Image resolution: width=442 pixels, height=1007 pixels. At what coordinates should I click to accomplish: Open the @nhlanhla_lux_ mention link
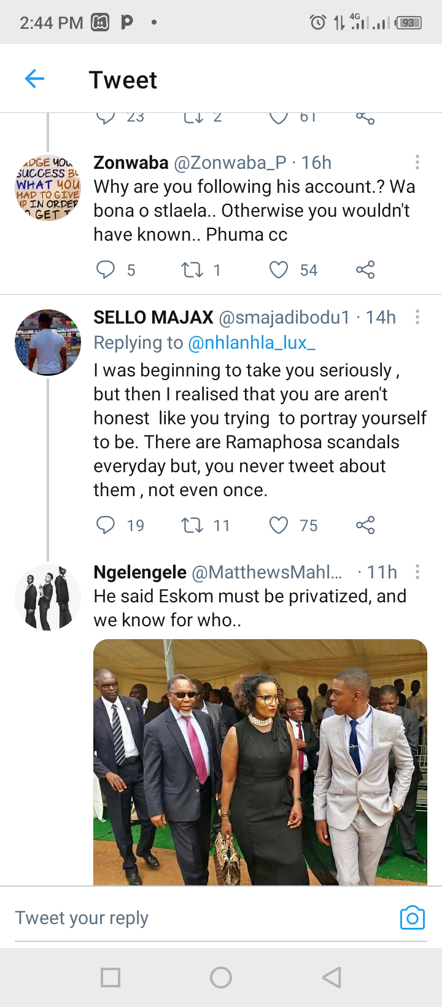pos(252,343)
